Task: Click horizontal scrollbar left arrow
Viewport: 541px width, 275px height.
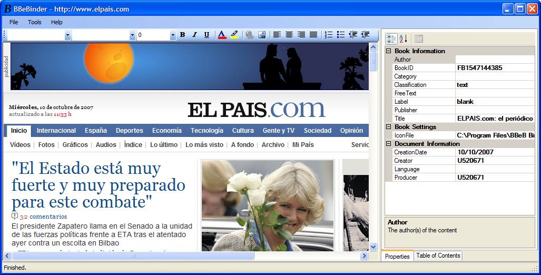Action: coord(7,256)
